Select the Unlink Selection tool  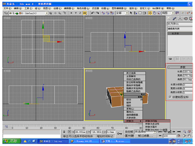click(x=108, y=13)
